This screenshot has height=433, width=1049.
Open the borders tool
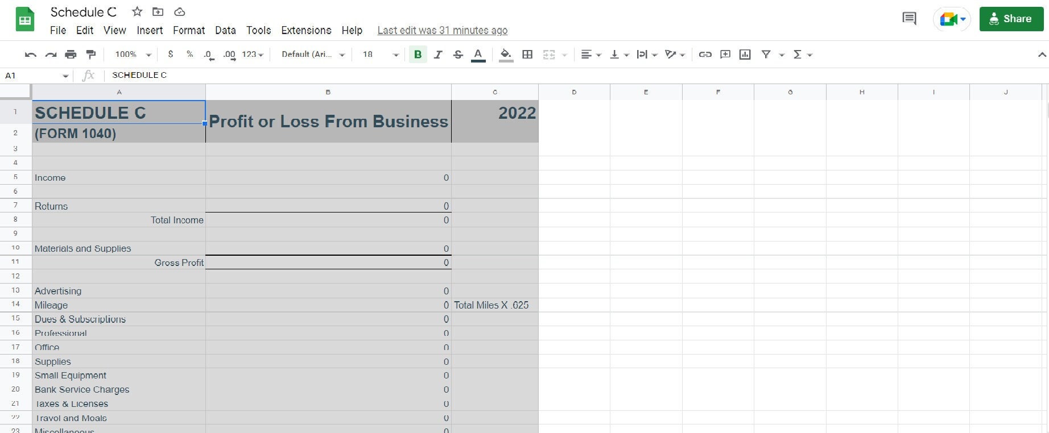[527, 55]
